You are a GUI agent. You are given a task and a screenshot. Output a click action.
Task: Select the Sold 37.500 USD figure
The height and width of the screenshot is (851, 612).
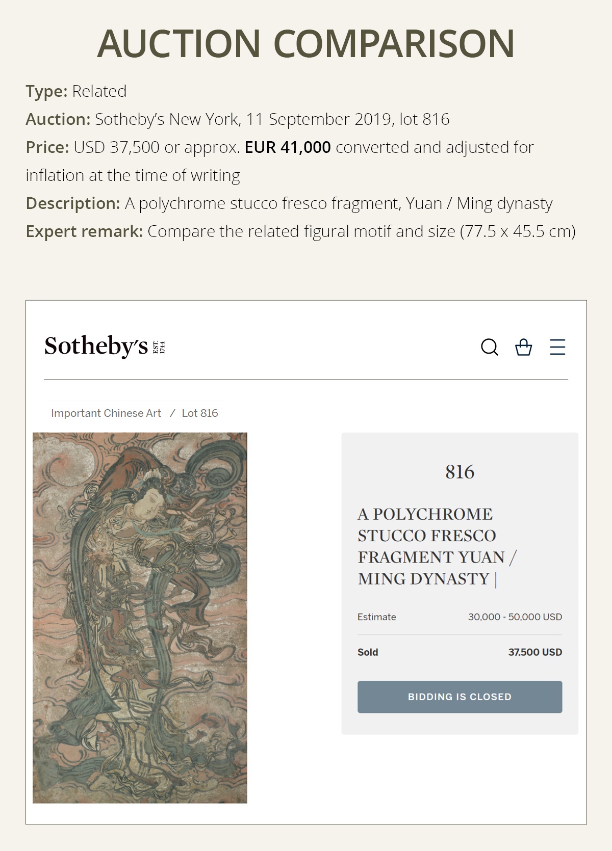click(534, 651)
